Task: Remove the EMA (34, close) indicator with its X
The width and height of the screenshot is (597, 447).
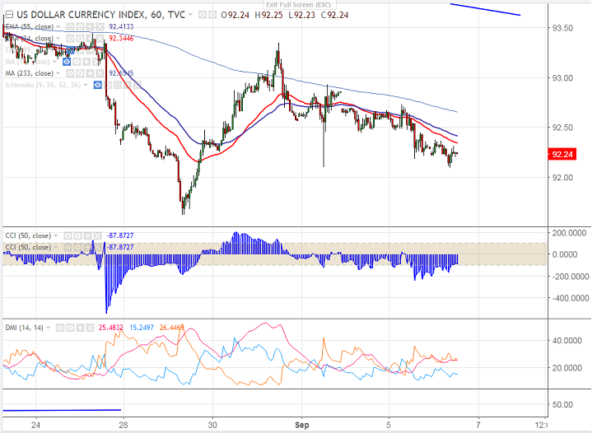Action: [100, 39]
